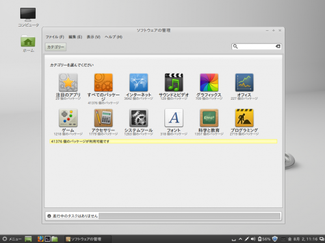325x243 pixels.
Task: Open the オフィス category icon
Action: coord(244,82)
